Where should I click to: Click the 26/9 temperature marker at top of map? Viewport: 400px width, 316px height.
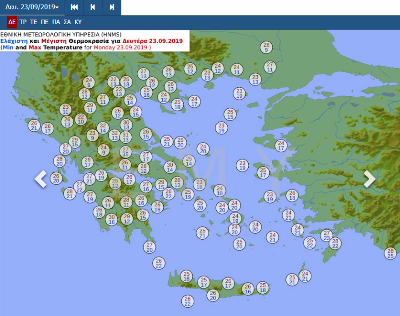coord(266,47)
